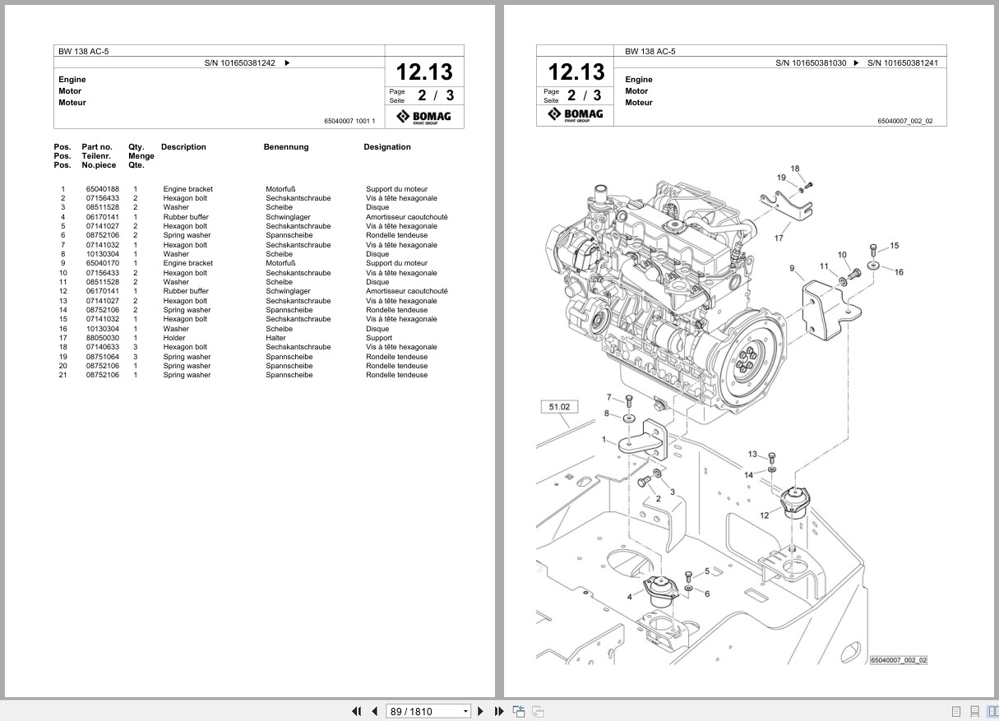The width and height of the screenshot is (999, 721).
Task: Go to the next page
Action: pos(481,711)
